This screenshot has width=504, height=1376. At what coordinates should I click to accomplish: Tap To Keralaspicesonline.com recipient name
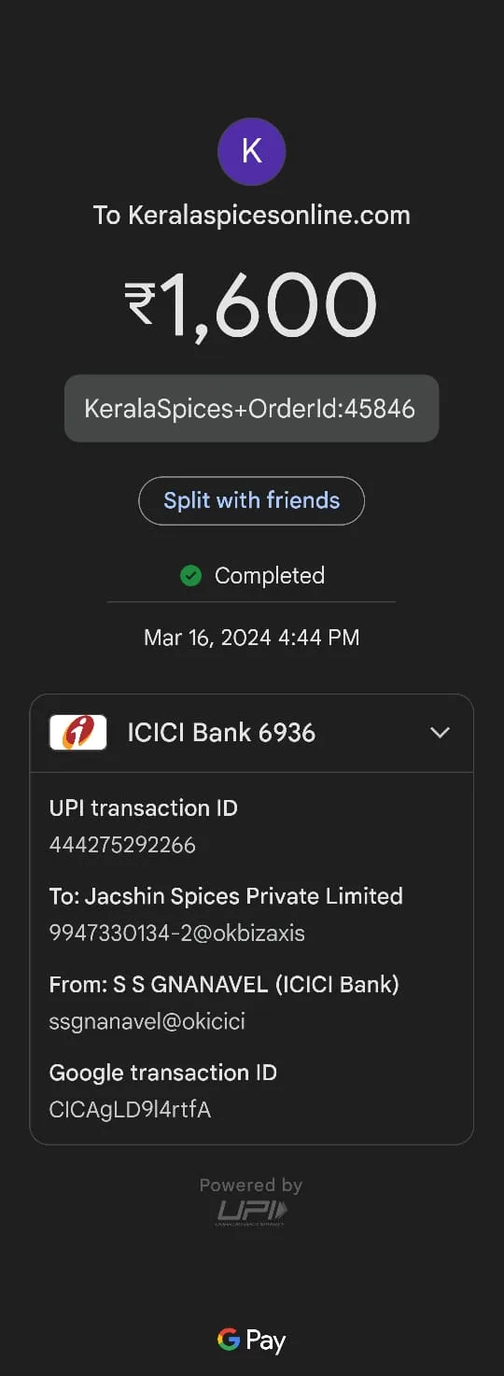click(x=251, y=216)
